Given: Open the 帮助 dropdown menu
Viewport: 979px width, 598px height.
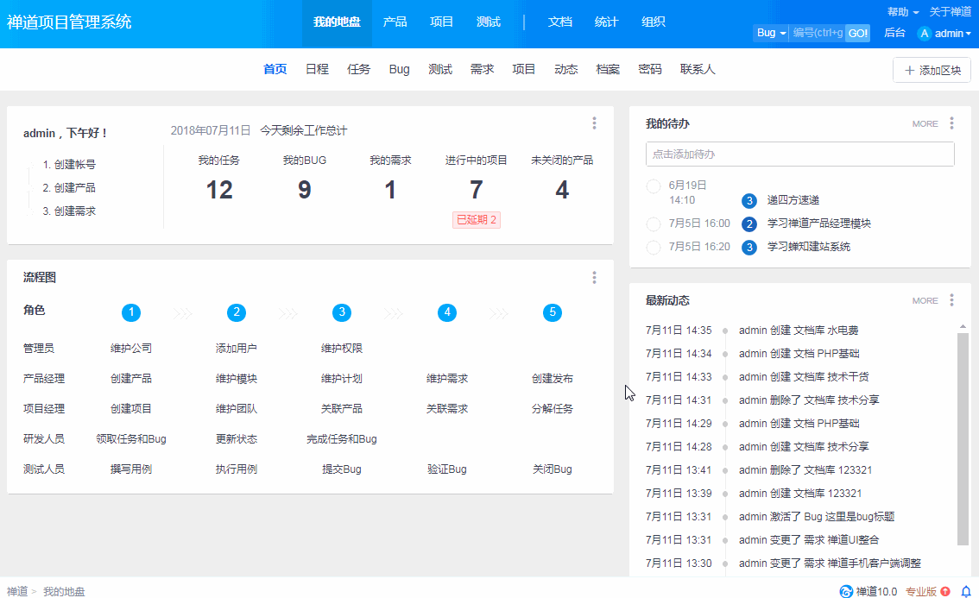Looking at the screenshot, I should coord(902,12).
